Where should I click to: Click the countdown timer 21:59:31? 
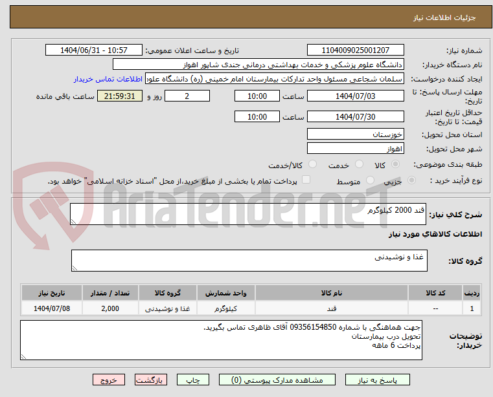pos(119,96)
